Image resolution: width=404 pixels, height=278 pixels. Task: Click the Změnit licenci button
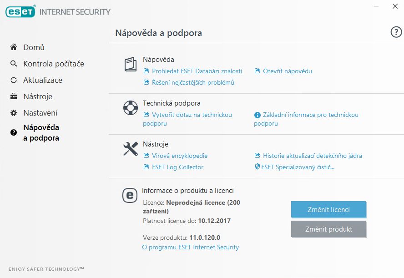tap(328, 209)
